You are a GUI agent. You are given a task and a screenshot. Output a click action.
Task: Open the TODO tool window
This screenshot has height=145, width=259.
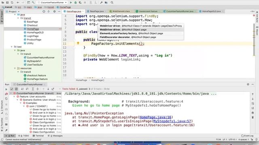(23, 136)
